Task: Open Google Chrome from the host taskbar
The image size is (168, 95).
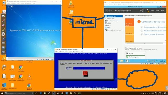Action: point(62,93)
